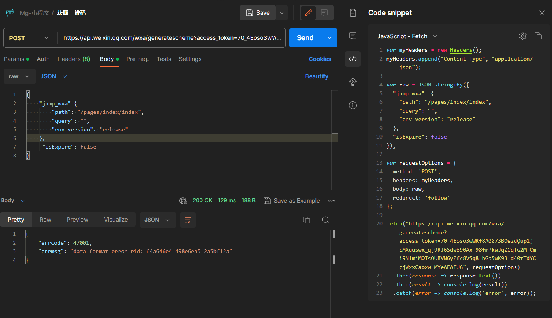Toggle the response line wrap icon

[188, 220]
